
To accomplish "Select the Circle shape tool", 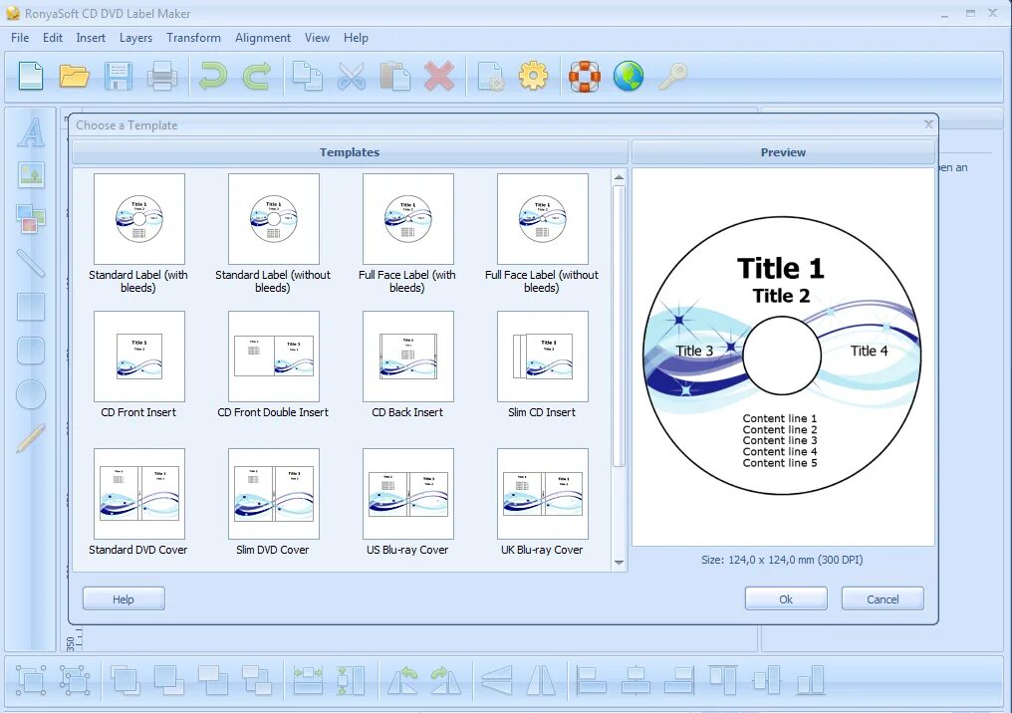I will tap(31, 394).
